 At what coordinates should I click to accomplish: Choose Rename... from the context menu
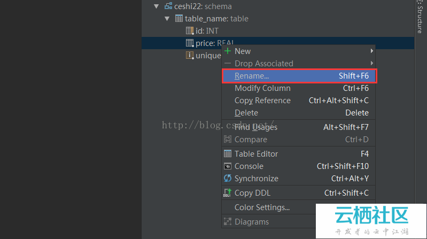point(299,76)
